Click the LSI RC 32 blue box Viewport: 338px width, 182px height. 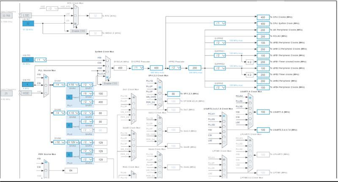tap(28, 24)
